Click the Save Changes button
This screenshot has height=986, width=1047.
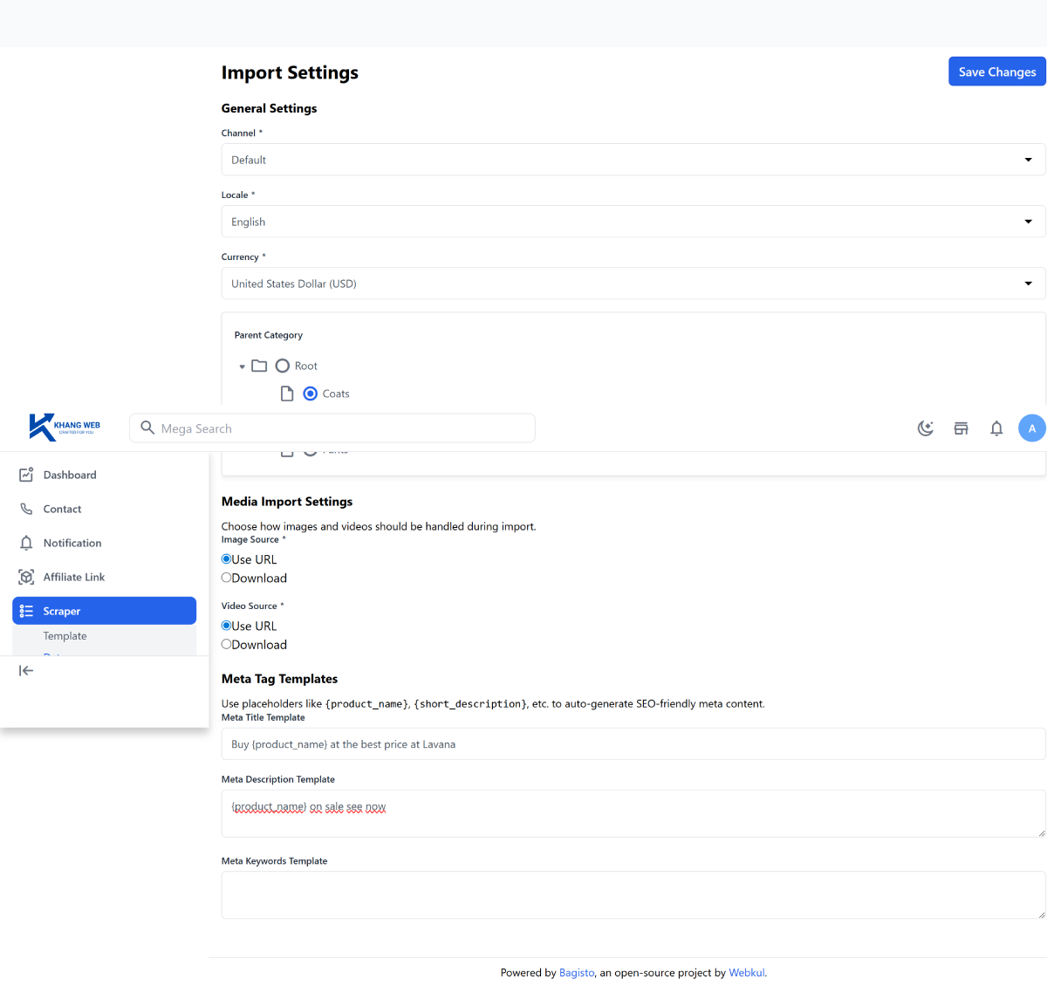point(996,72)
